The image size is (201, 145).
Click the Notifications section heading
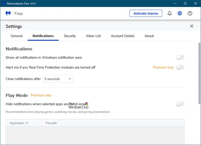[x=19, y=49]
